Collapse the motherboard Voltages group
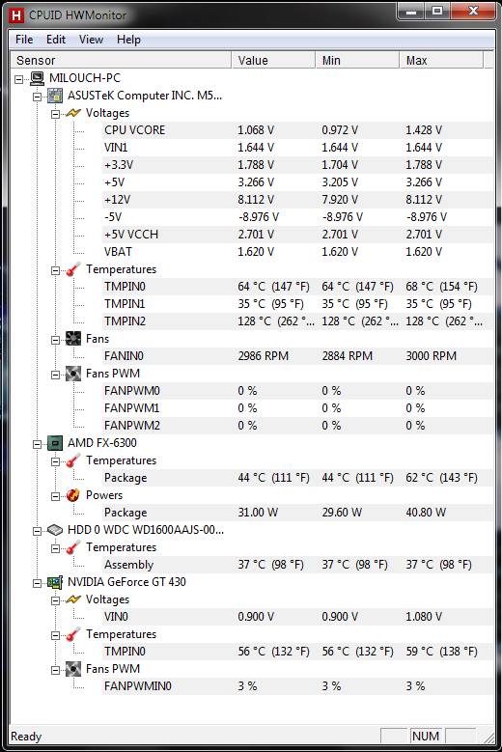Screen dimensions: 502x752 (x=56, y=114)
